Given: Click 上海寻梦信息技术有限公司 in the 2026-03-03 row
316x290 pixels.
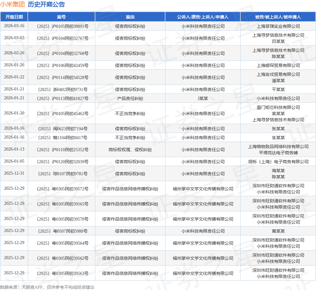Looking at the screenshot, I should pos(278,35).
